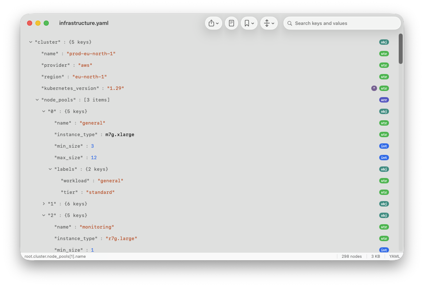The image size is (424, 287).
Task: Open the export format dropdown beside the share icon
Action: tap(217, 23)
